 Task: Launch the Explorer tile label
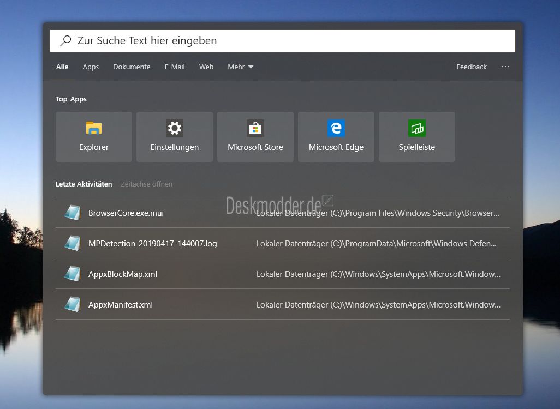94,147
